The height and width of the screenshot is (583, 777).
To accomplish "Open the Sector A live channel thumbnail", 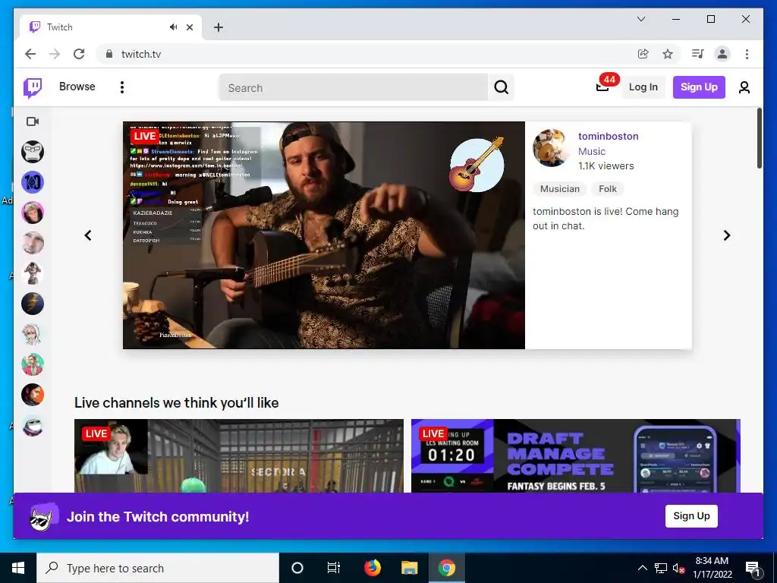I will 239,456.
